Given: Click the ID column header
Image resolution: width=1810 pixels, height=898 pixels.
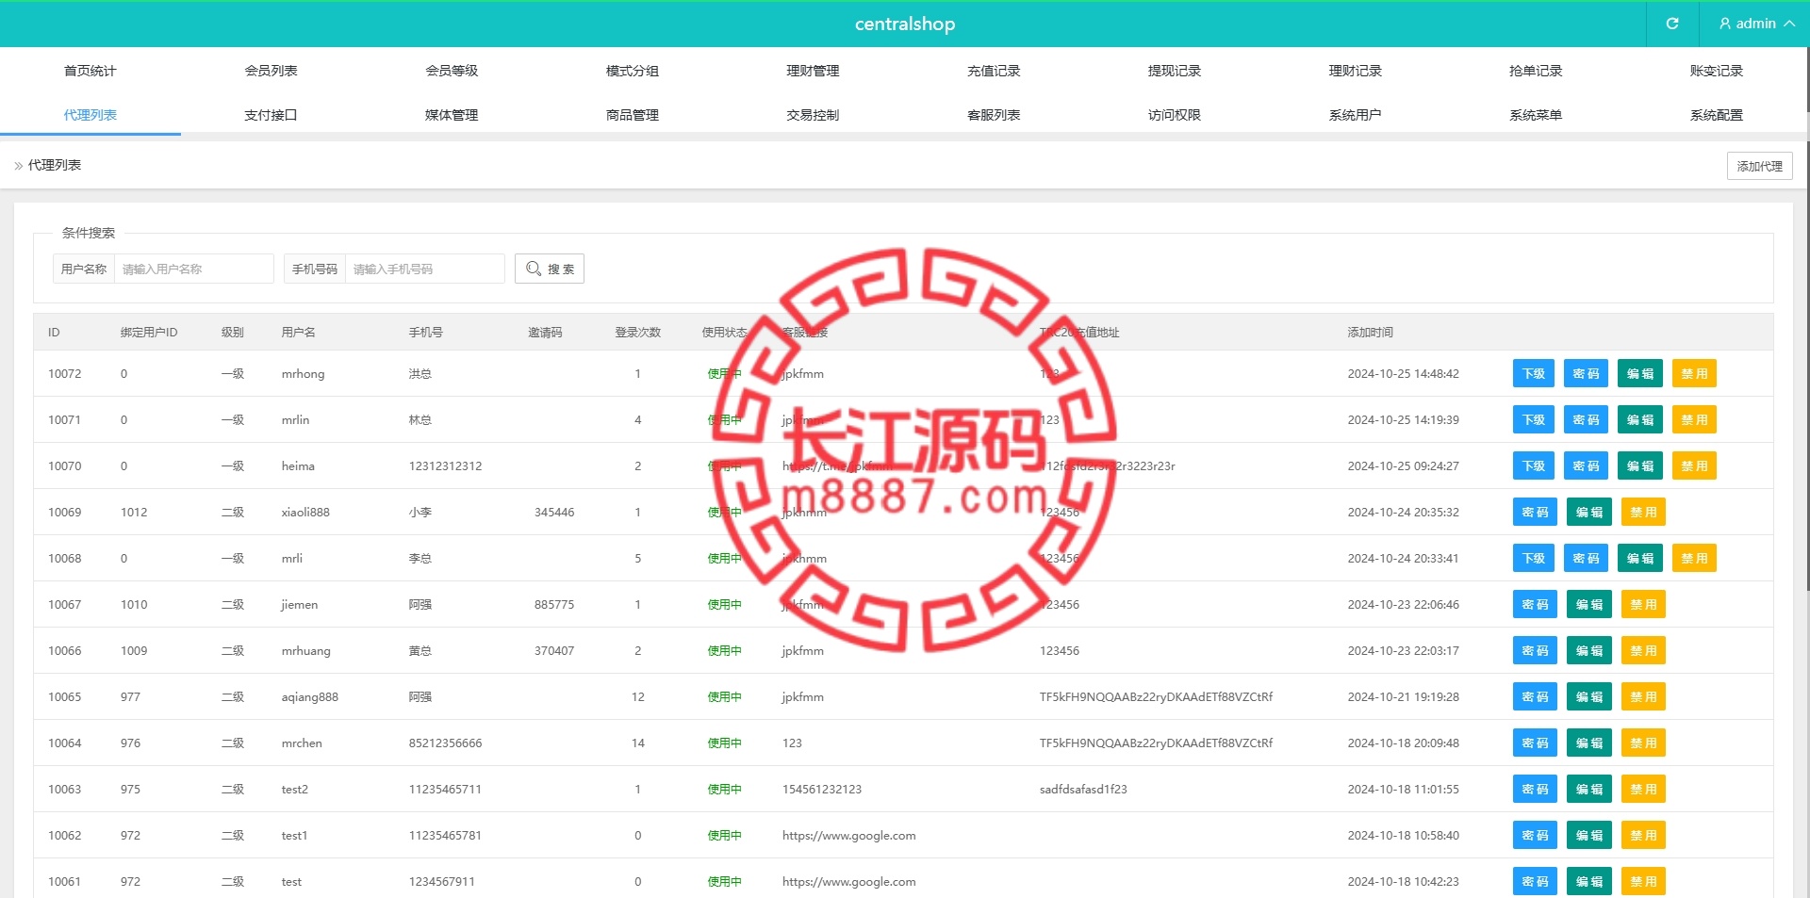Looking at the screenshot, I should [54, 333].
